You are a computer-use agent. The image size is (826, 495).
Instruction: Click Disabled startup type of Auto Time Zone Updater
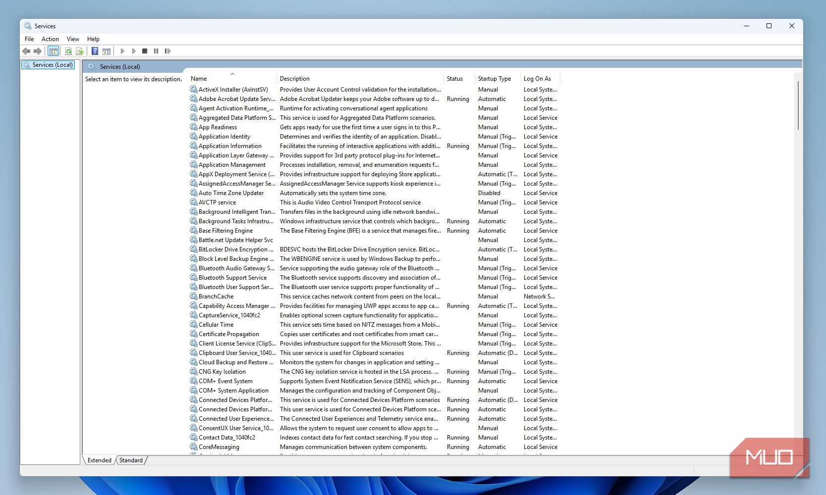tap(489, 193)
